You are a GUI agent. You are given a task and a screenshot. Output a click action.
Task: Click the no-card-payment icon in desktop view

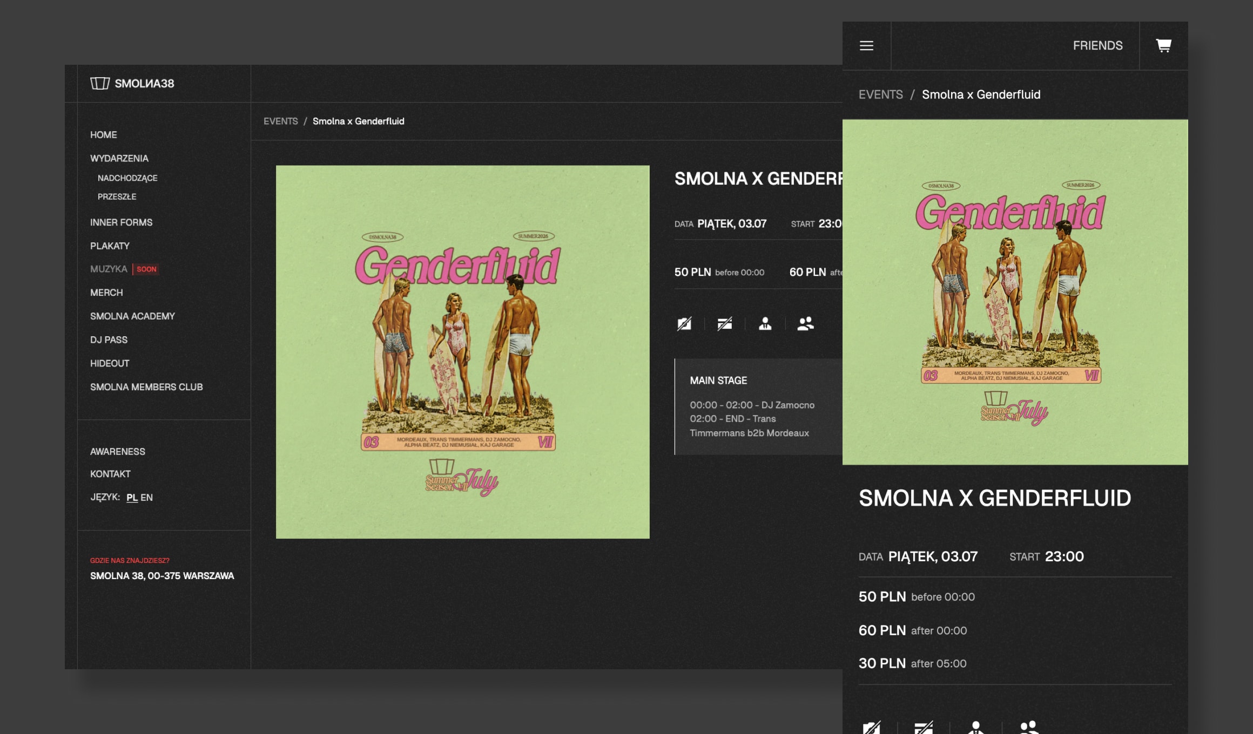[725, 323]
